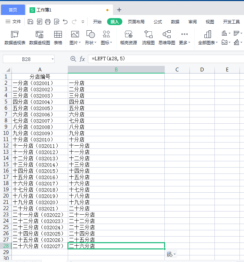Image resolution: width=244 pixels, height=262 pixels.
Task: Select row 29 header
Action: click(x=6, y=252)
